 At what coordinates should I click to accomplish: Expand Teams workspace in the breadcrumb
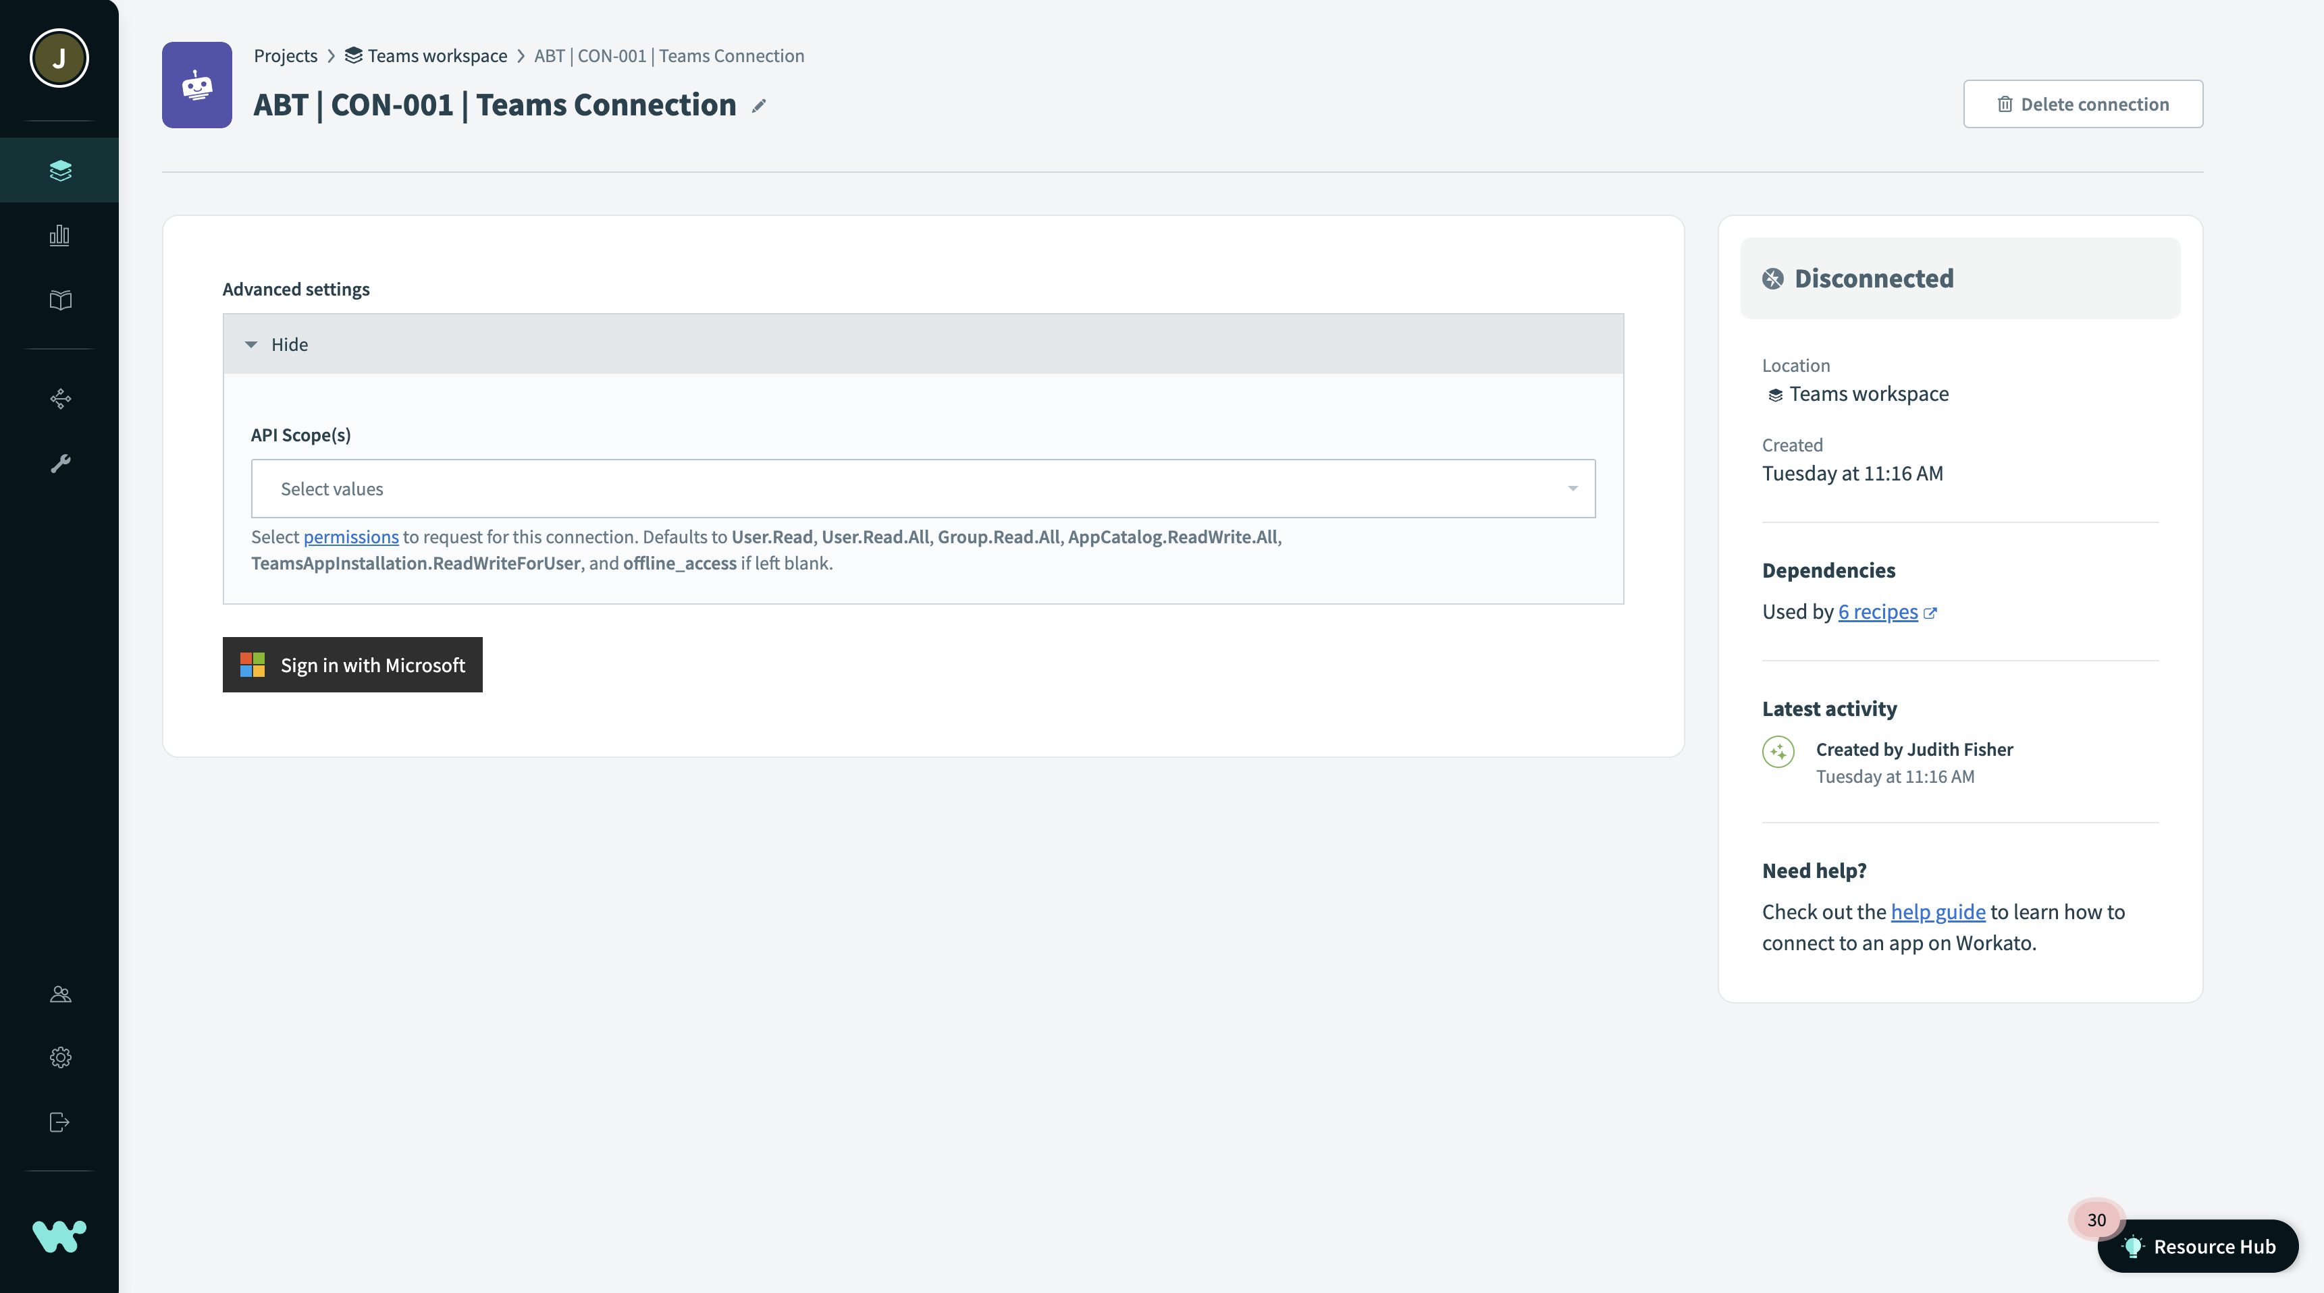[352, 55]
